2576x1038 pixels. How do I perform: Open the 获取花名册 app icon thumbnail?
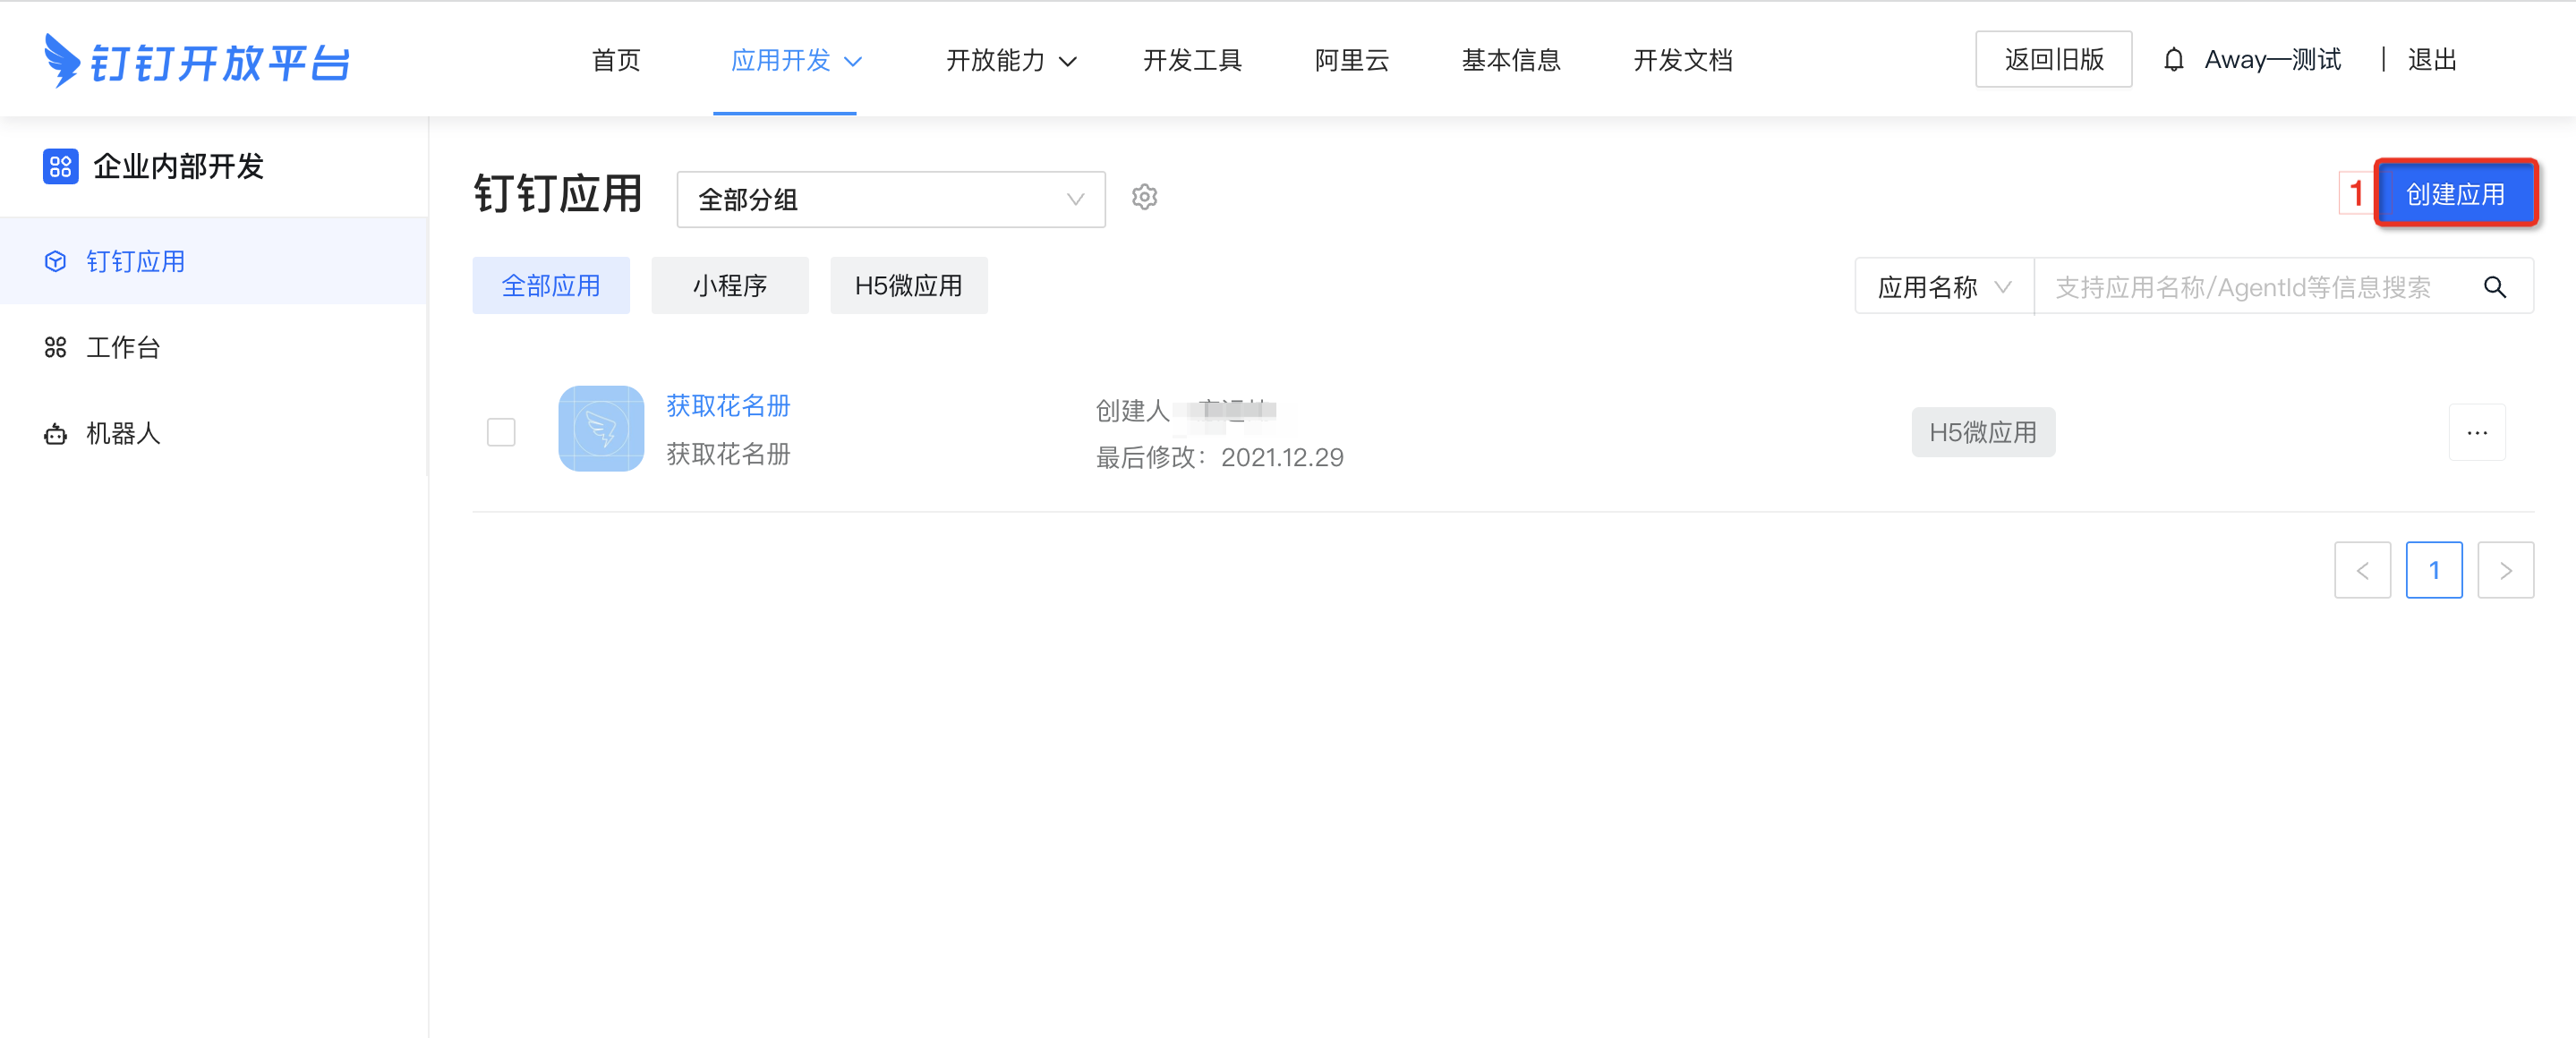tap(601, 429)
